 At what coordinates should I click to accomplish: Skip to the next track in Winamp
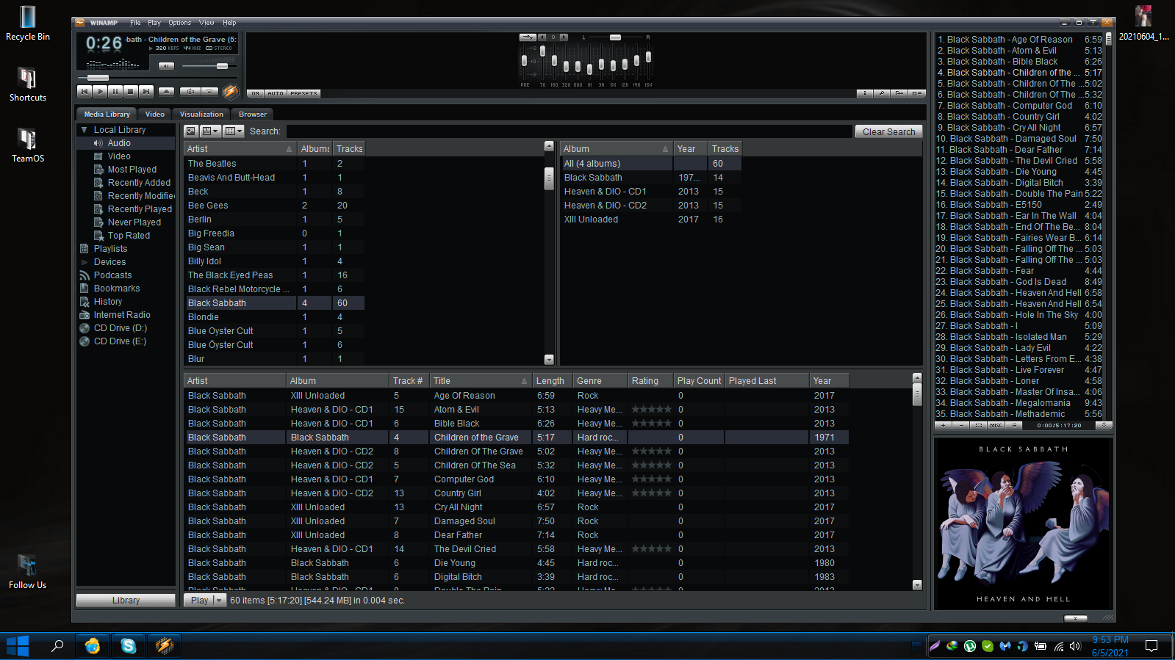tap(146, 92)
